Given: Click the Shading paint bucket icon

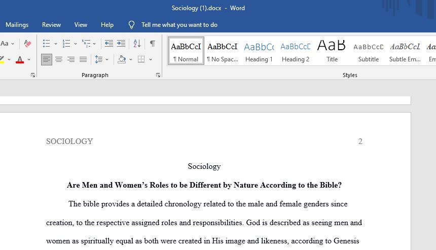Looking at the screenshot, I should pos(122,59).
